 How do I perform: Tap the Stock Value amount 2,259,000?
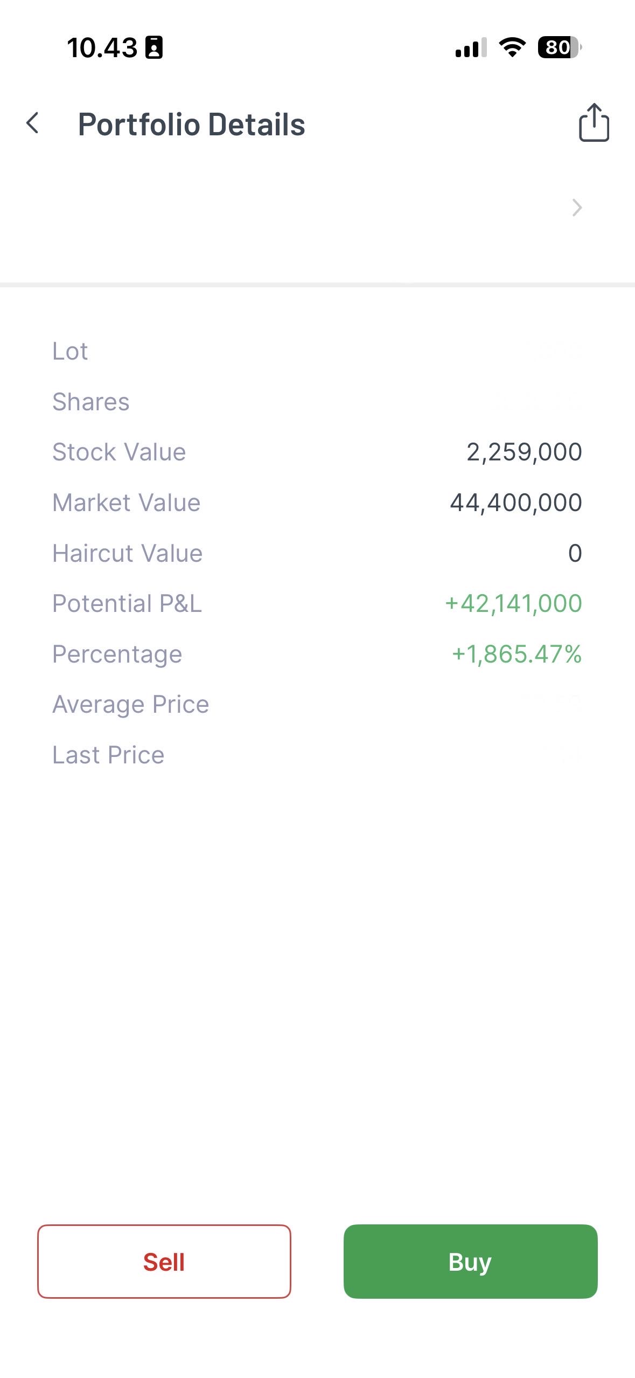coord(524,452)
